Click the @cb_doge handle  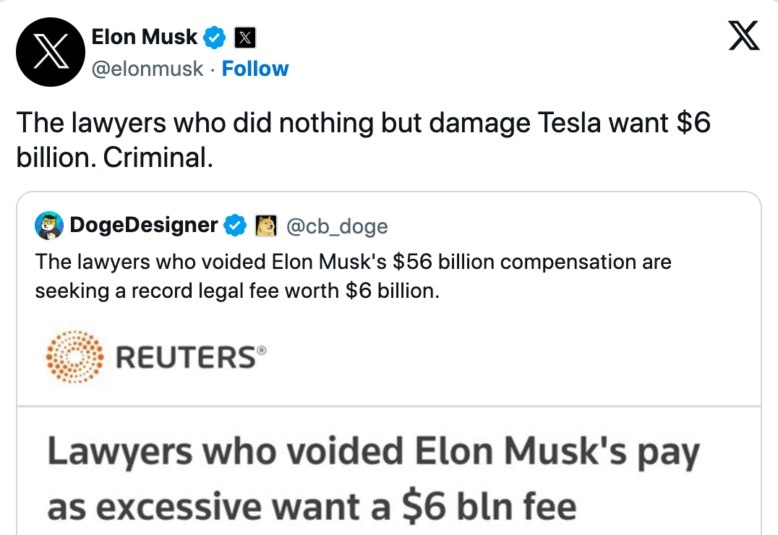337,226
